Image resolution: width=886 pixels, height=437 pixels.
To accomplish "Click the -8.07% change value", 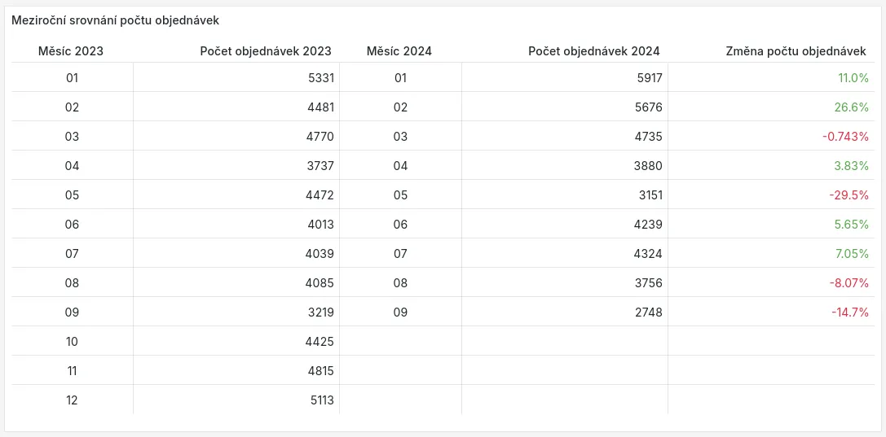I will point(849,283).
